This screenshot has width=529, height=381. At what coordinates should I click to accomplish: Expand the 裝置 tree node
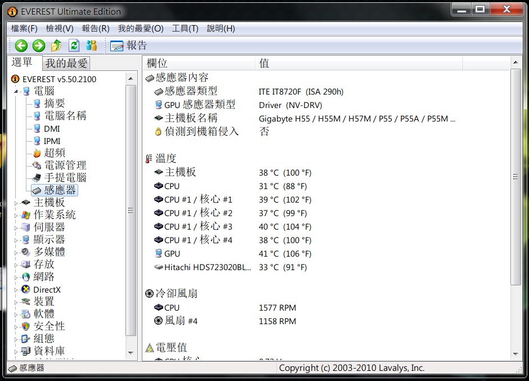pyautogui.click(x=16, y=302)
